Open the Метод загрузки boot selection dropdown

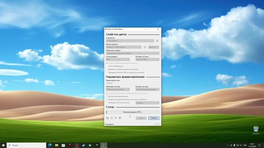pyautogui.click(x=124, y=47)
